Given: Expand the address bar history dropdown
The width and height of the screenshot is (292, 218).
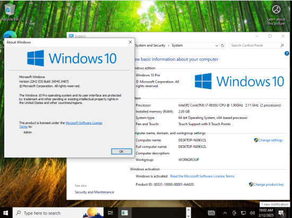Looking at the screenshot, I should pos(217,46).
